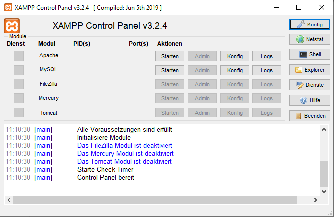Viewport: 334px width, 217px height.
Task: Click the Admin button in Mercury row
Action: (x=202, y=98)
